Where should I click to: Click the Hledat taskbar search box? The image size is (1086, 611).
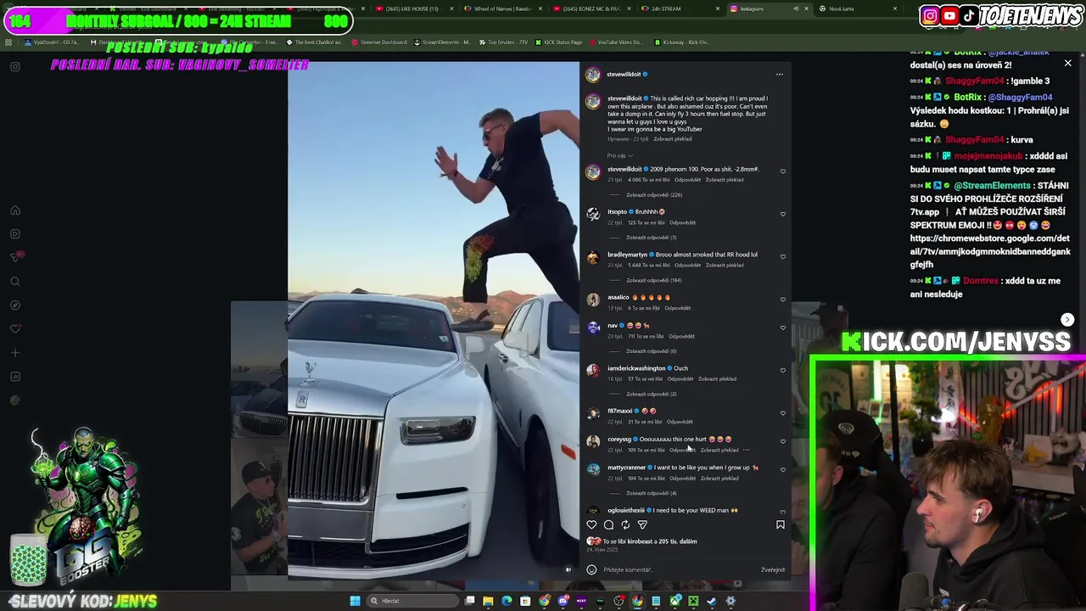tap(411, 601)
